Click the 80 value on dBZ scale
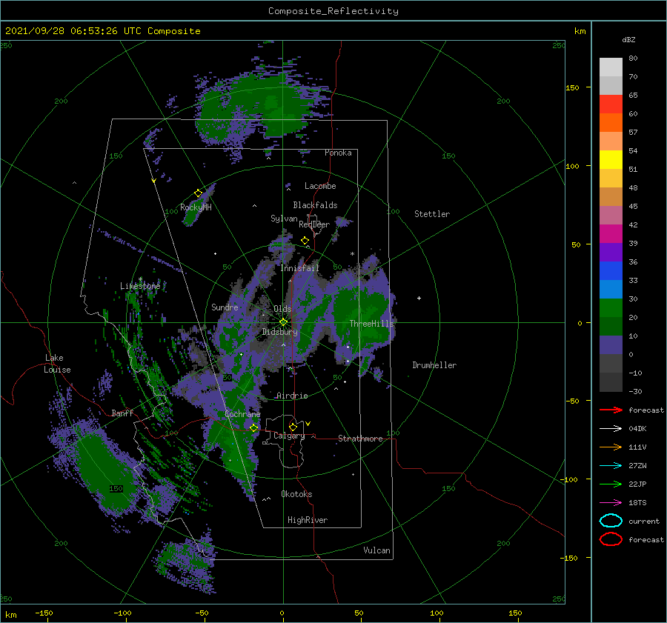Image resolution: width=667 pixels, height=623 pixels. pyautogui.click(x=633, y=59)
